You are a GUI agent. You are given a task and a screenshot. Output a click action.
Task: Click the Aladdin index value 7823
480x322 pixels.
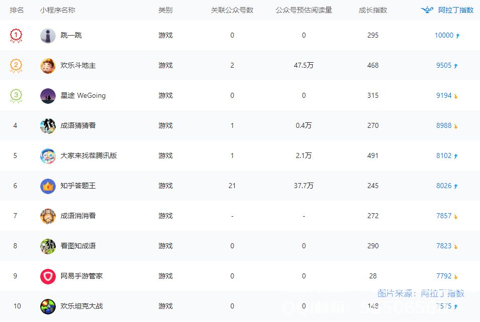click(444, 246)
